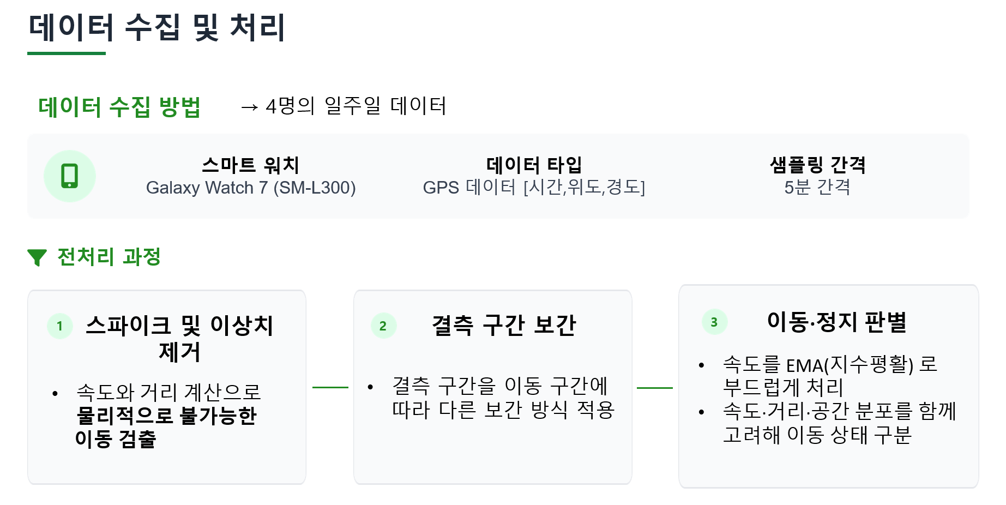Select the 5분 간격 text
The width and height of the screenshot is (1006, 505).
pos(817,188)
